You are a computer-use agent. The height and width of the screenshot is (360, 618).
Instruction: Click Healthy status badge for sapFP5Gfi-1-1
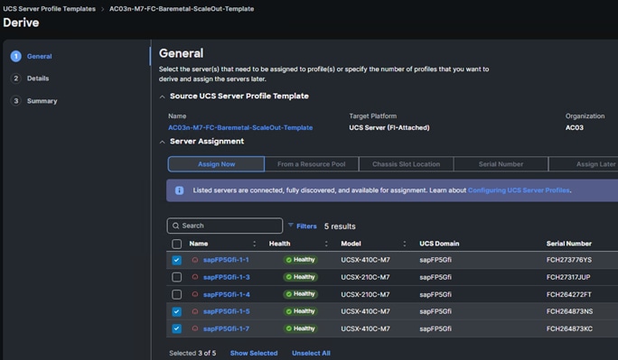pyautogui.click(x=301, y=260)
